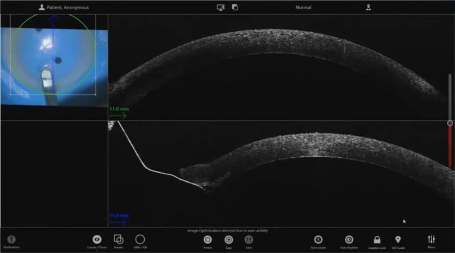
Task: Click the blue 11.0 mm scan label
Action: [119, 215]
